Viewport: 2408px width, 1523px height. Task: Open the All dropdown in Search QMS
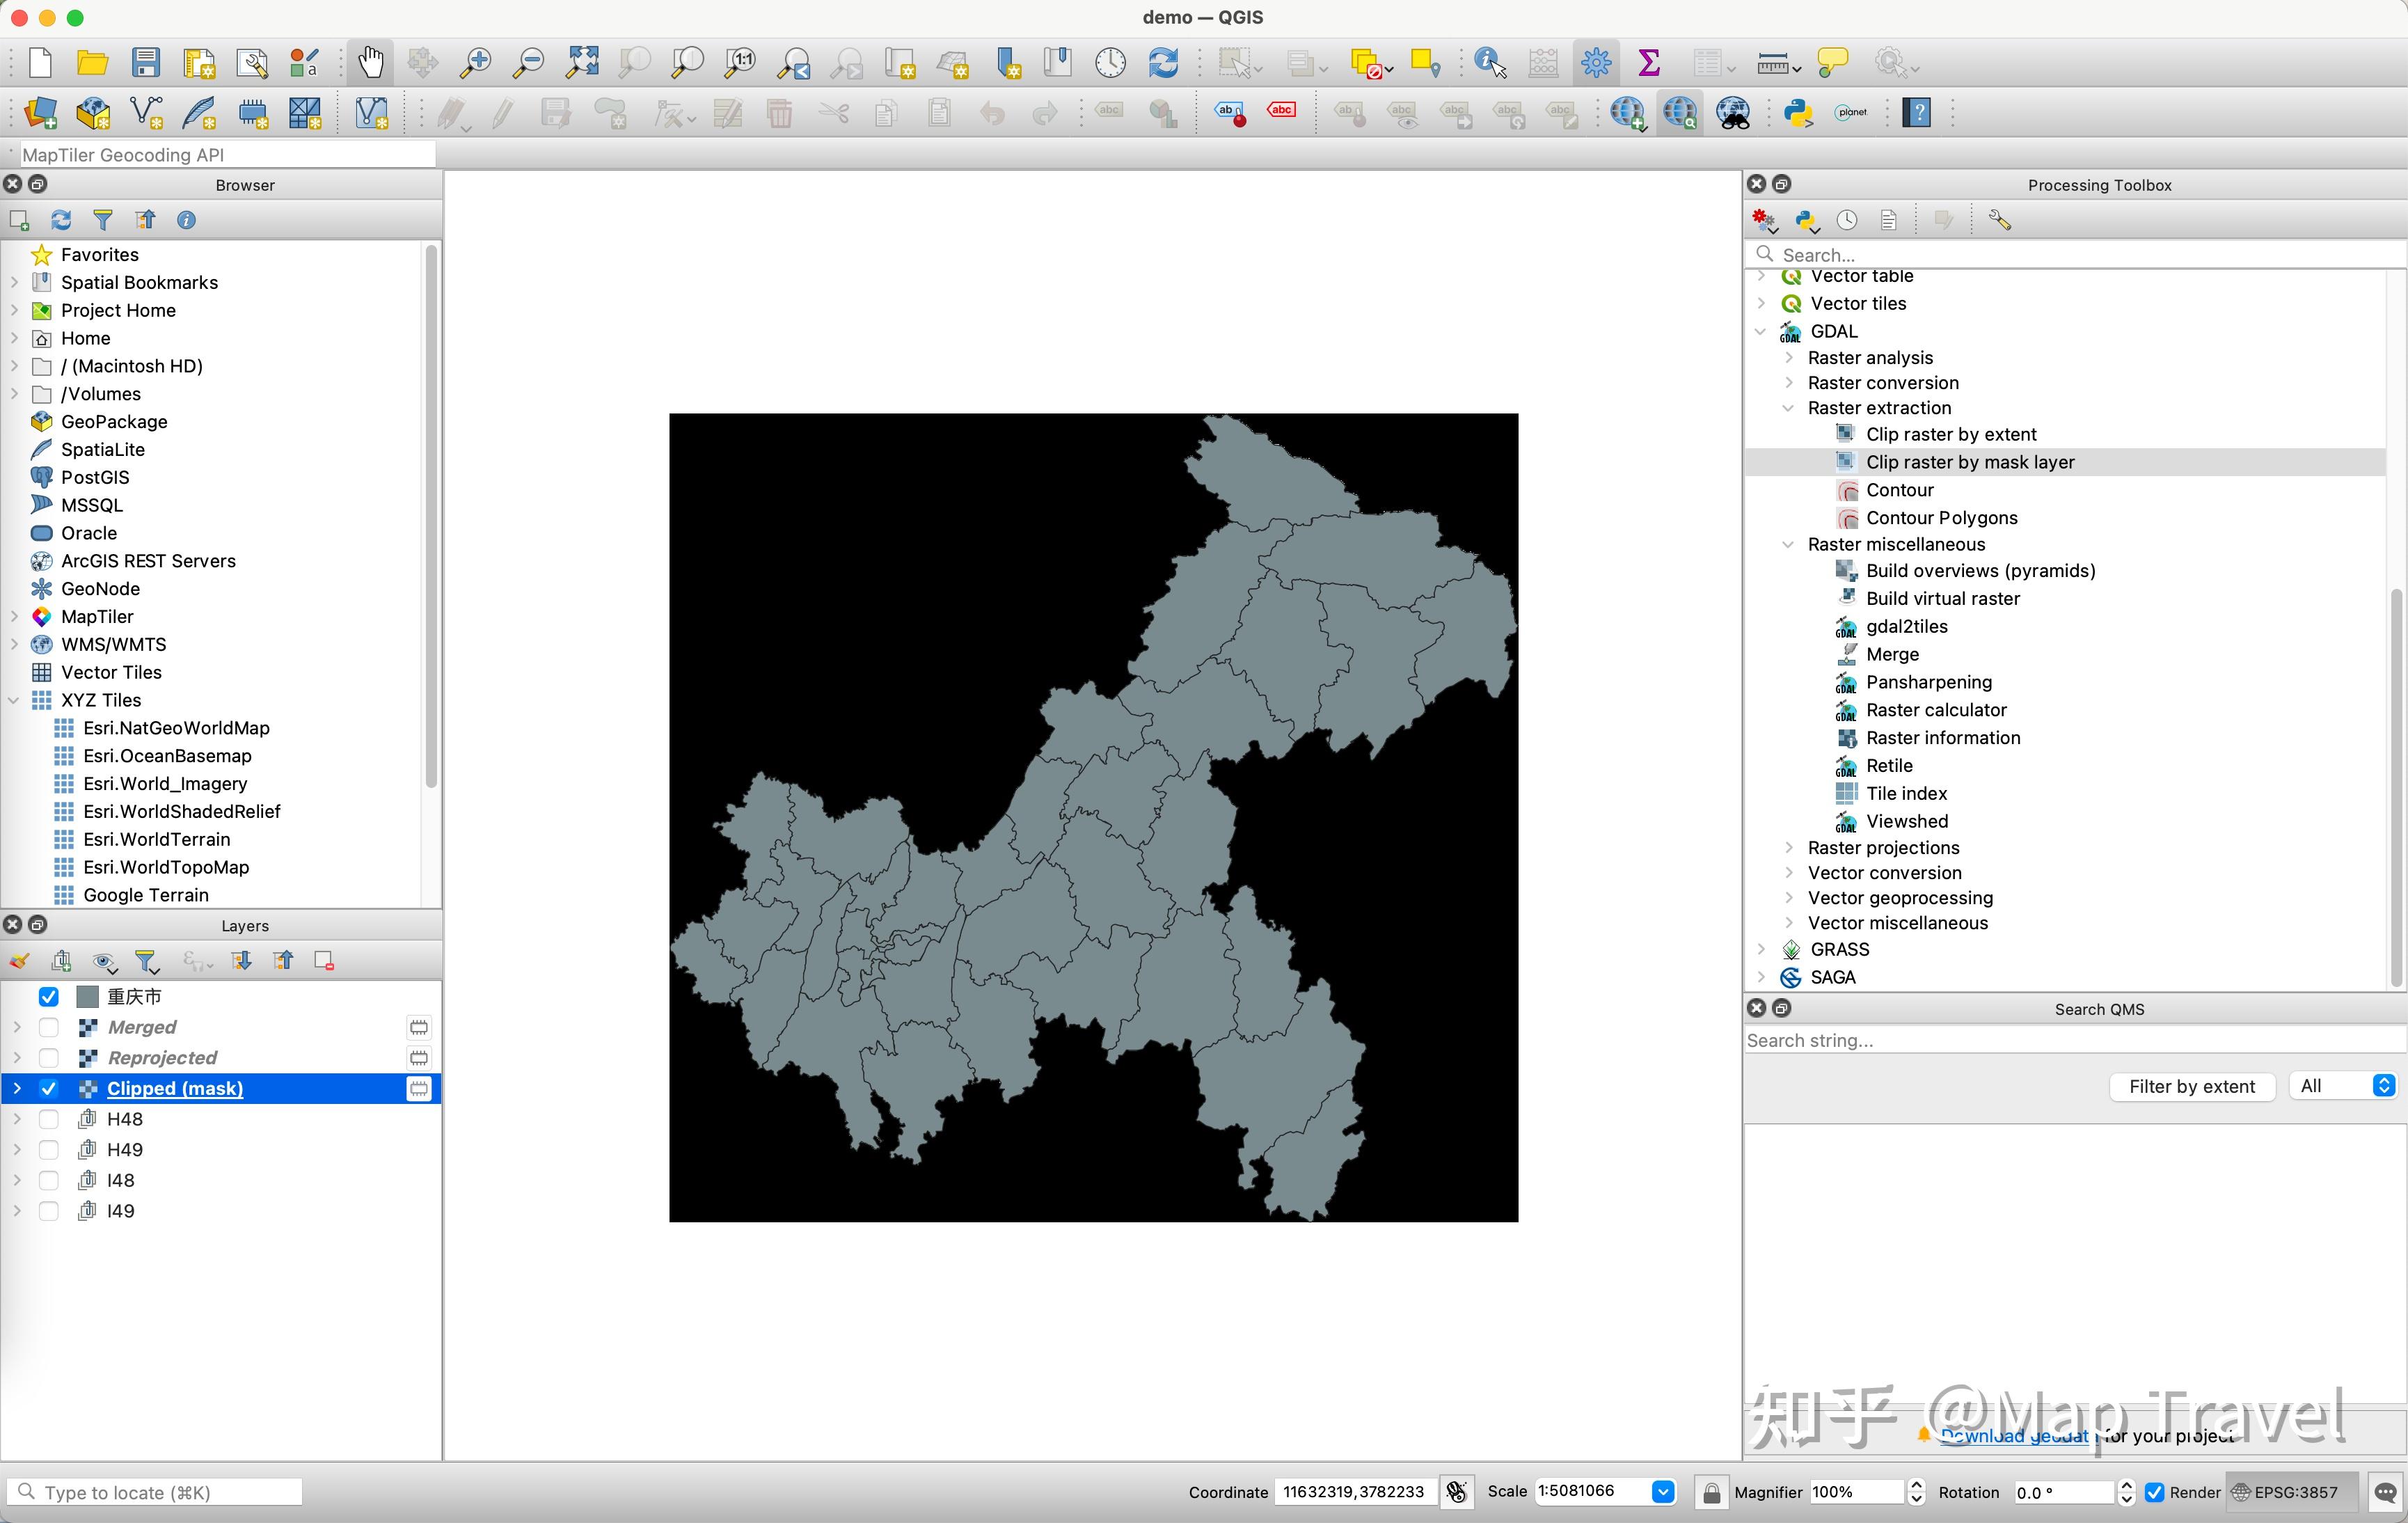[2343, 1086]
